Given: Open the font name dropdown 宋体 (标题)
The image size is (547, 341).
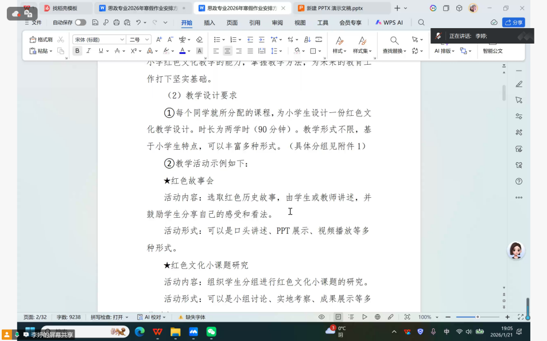Looking at the screenshot, I should tap(99, 40).
